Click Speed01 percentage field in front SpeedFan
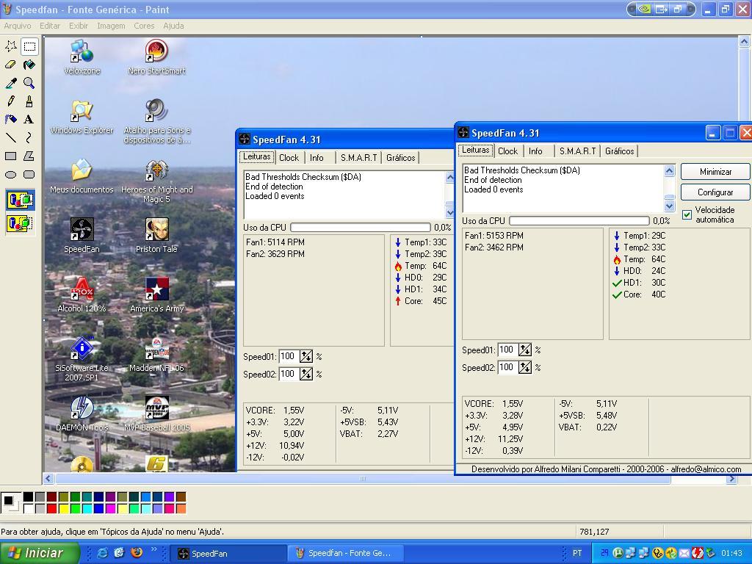The height and width of the screenshot is (564, 752). [507, 350]
